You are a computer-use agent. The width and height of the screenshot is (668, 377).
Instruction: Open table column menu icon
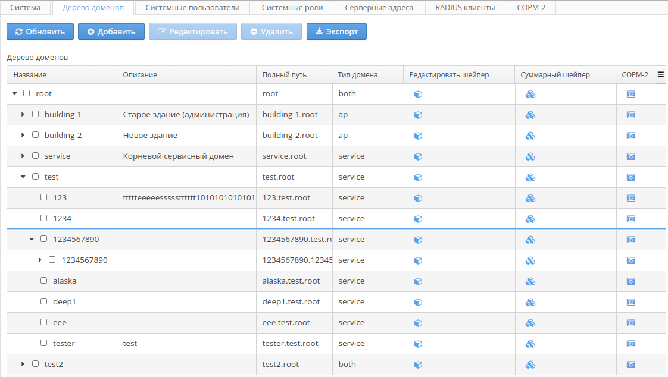(660, 74)
